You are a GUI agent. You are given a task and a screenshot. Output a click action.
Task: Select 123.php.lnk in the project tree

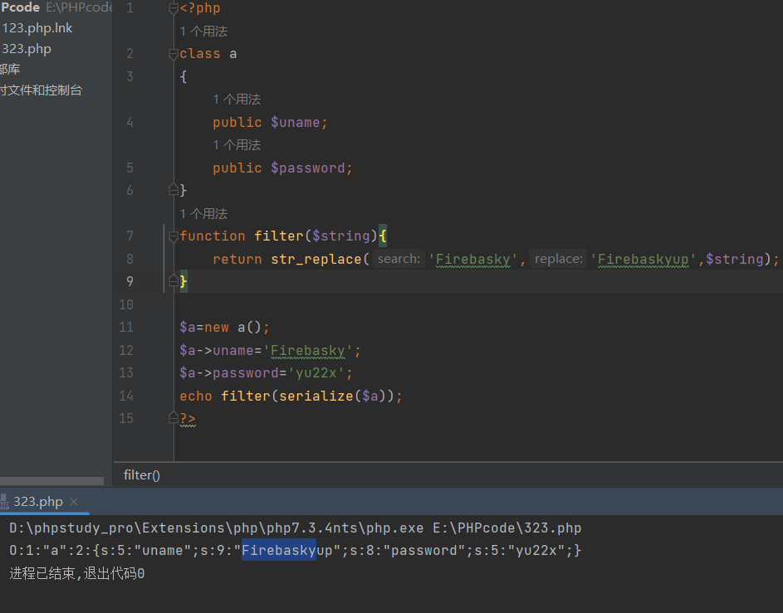tap(37, 28)
